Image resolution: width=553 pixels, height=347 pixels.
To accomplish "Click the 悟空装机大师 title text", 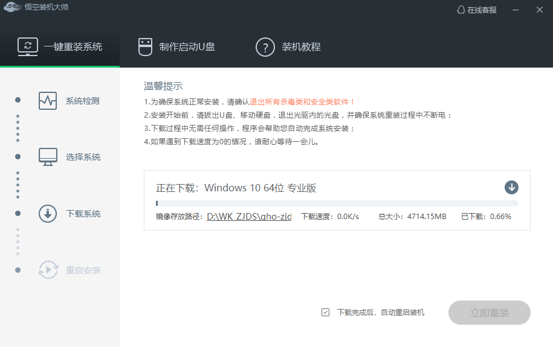I will tap(47, 7).
